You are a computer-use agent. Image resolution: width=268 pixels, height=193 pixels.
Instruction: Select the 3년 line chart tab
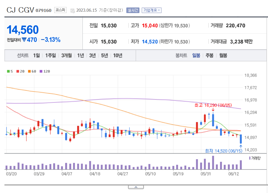pyautogui.click(x=92, y=56)
